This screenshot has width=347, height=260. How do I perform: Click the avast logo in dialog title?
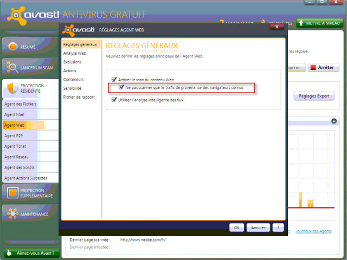pos(79,30)
